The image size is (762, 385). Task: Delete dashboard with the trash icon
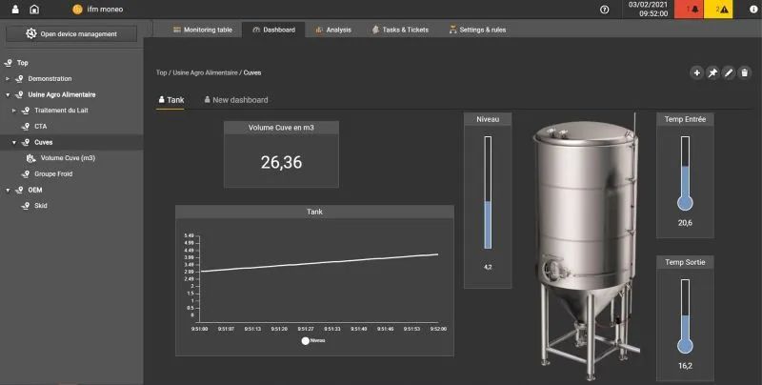pyautogui.click(x=745, y=72)
